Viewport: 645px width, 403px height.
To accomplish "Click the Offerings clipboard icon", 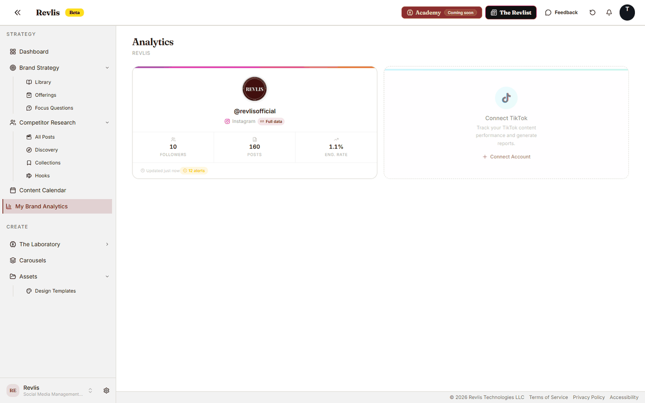I will (x=29, y=95).
